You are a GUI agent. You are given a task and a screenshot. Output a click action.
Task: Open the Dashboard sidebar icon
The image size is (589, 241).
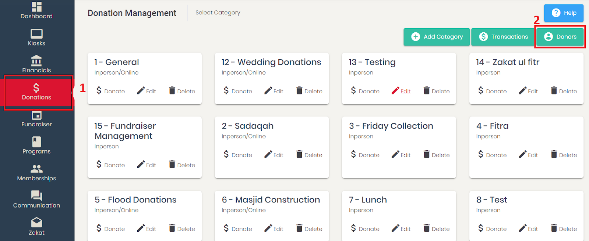pyautogui.click(x=36, y=7)
